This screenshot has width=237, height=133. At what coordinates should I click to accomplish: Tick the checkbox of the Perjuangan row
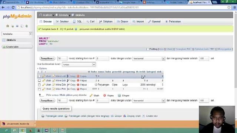point(40,85)
